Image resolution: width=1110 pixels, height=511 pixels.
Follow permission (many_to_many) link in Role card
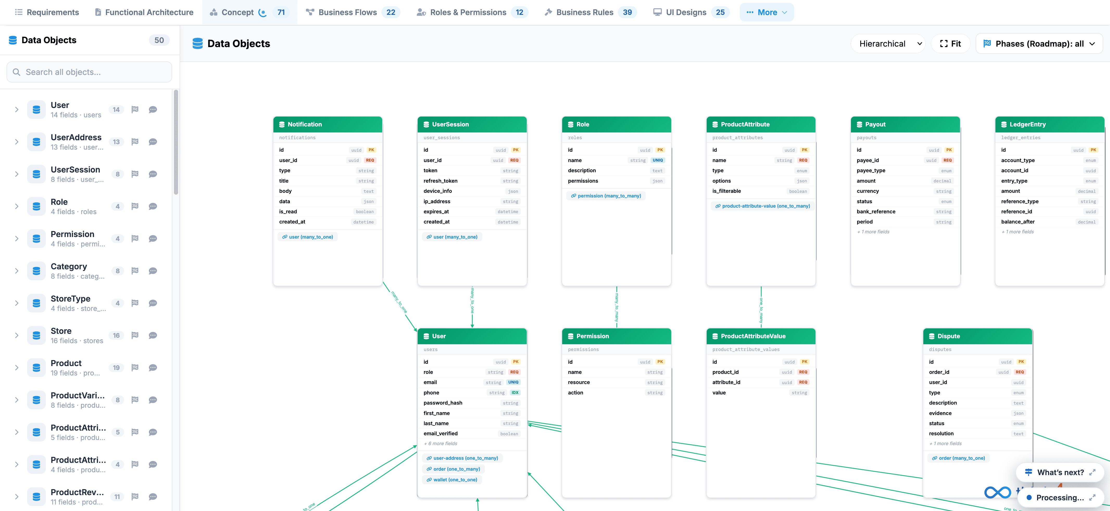point(606,196)
